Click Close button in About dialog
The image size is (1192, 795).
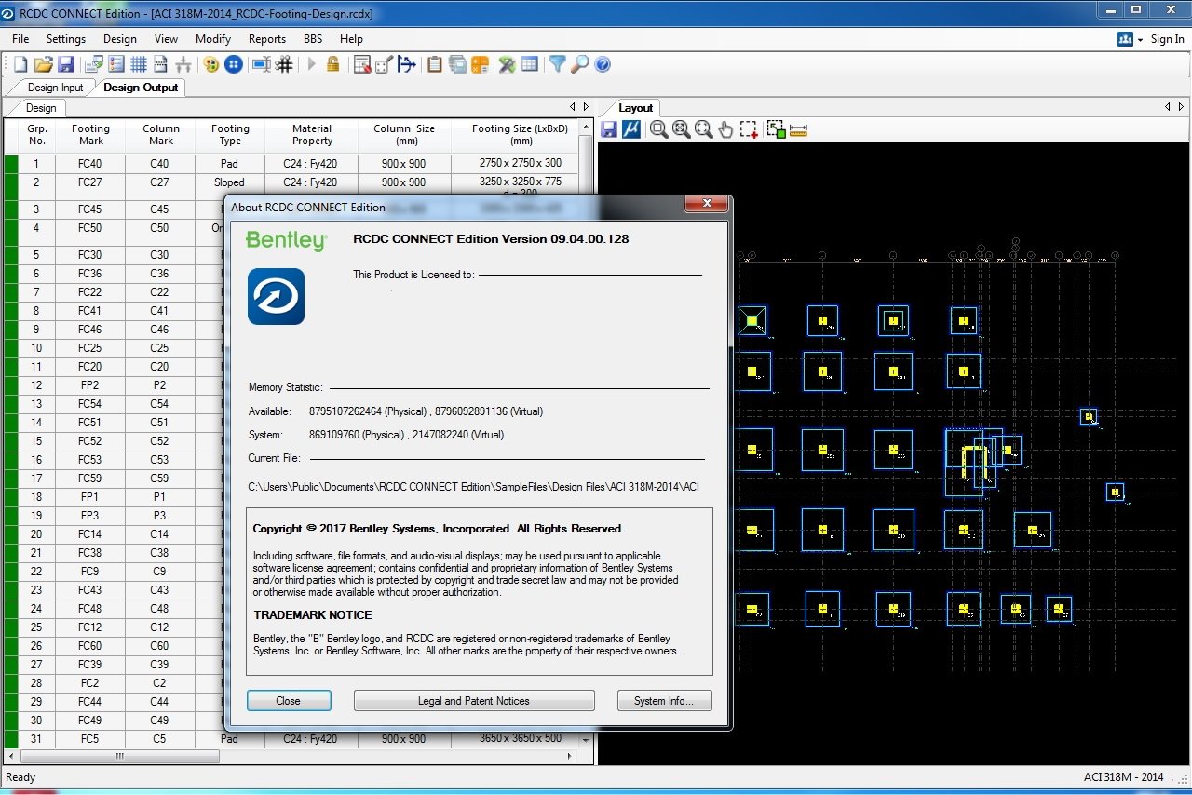pyautogui.click(x=289, y=701)
